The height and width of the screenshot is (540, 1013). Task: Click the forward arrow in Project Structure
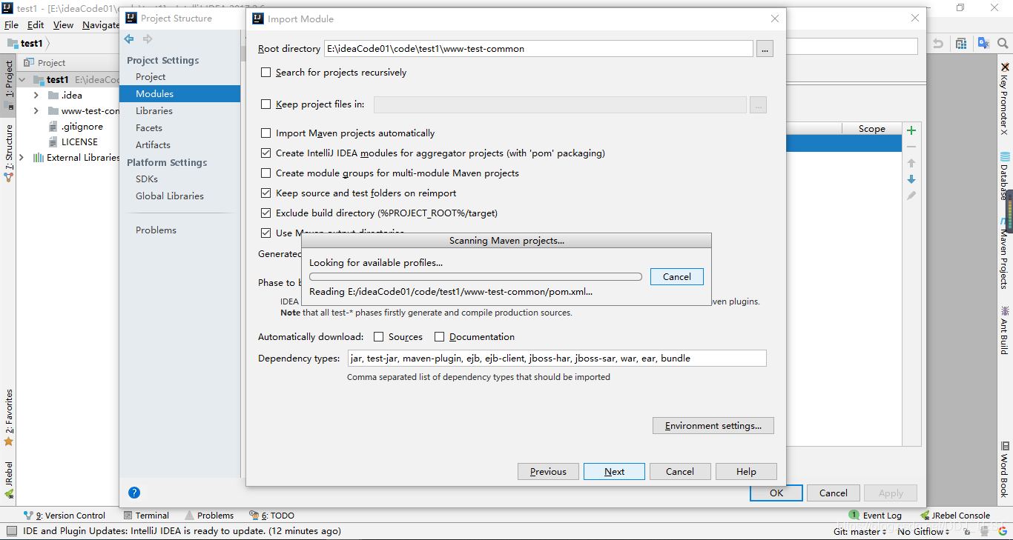tap(148, 39)
